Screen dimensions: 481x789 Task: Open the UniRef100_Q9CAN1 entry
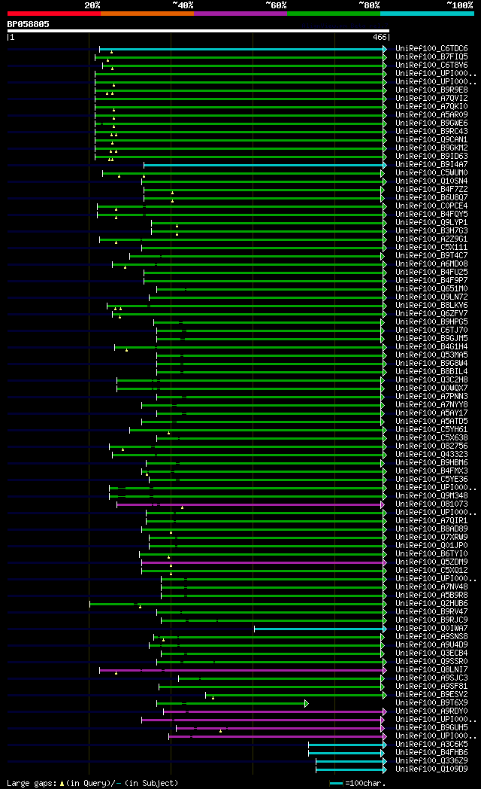point(431,140)
